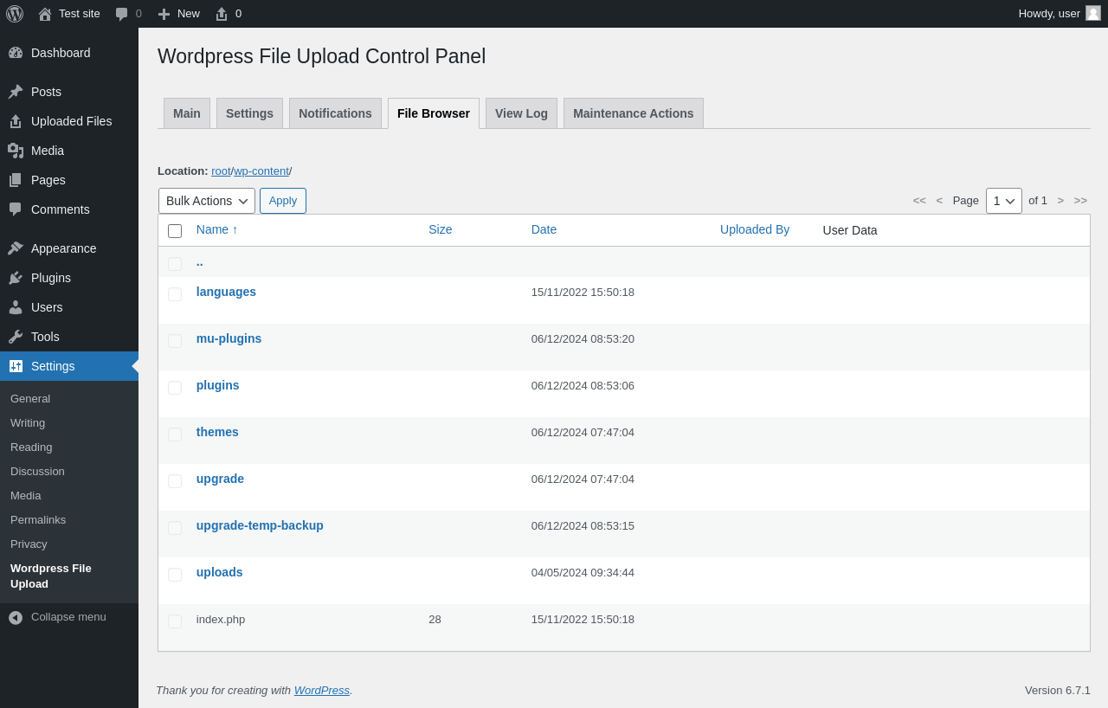
Task: Open the uploads folder link
Action: coord(219,572)
